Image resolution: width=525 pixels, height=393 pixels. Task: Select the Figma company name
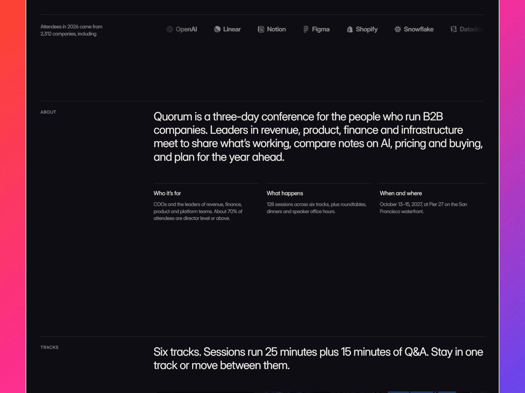(x=321, y=30)
